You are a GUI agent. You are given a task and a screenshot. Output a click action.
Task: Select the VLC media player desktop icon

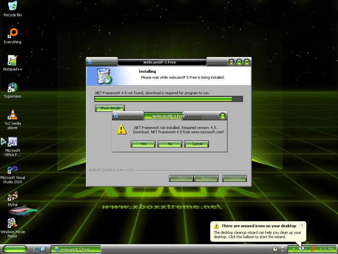(x=13, y=119)
